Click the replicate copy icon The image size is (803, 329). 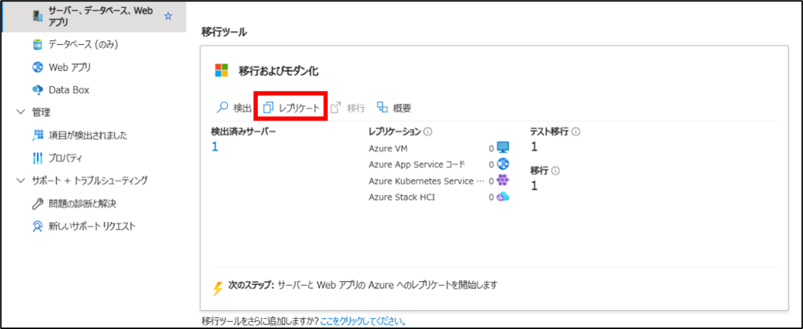[x=269, y=108]
